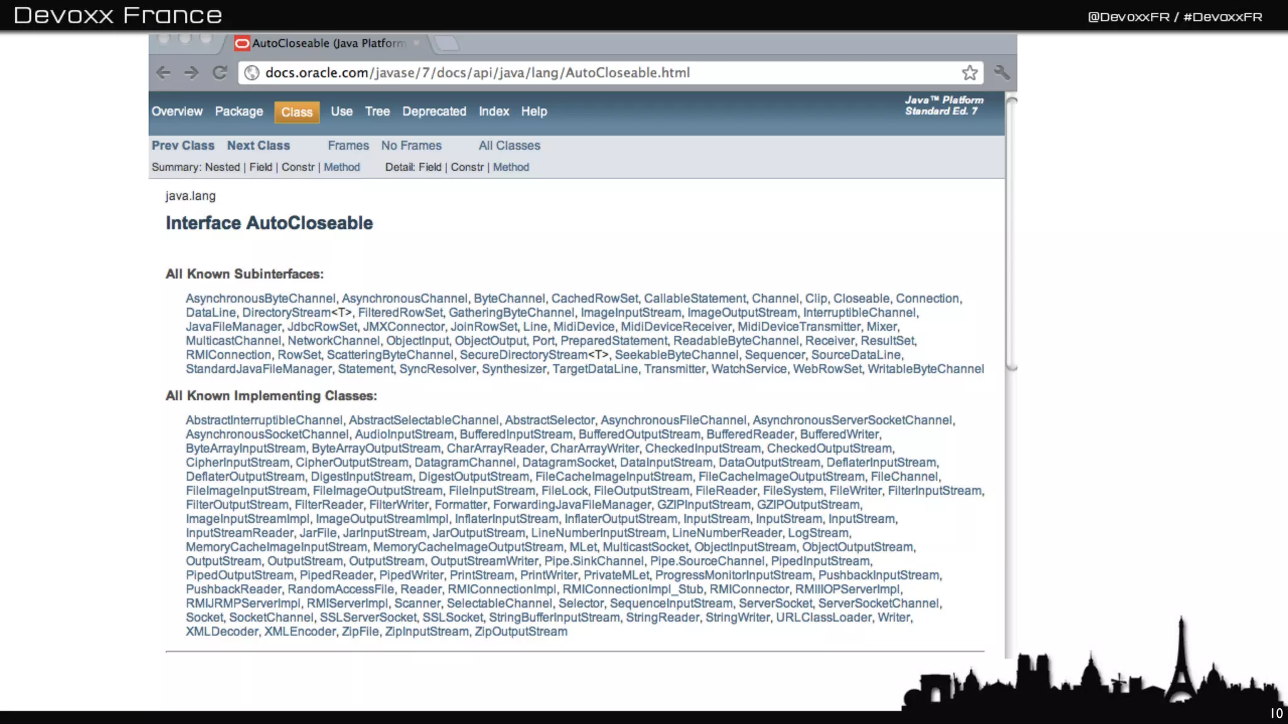Open the All Classes link
The width and height of the screenshot is (1288, 724).
coord(509,145)
